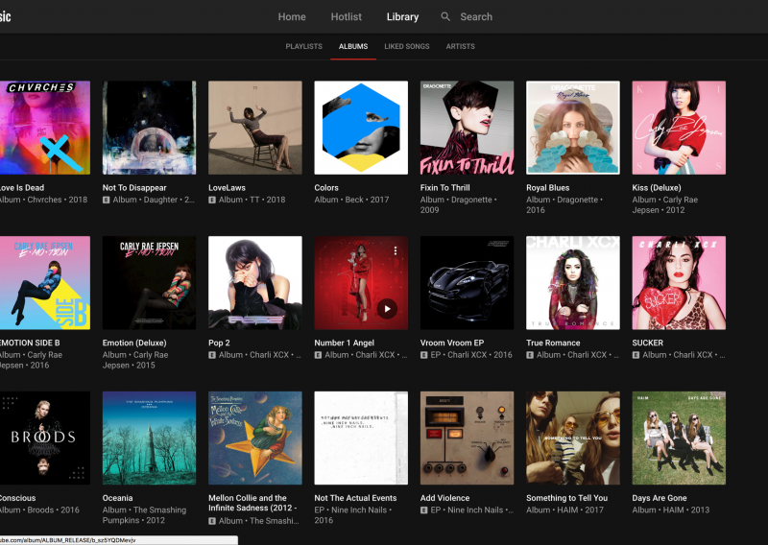Click "Album • Broods • 2016" subtitle
The width and height of the screenshot is (768, 545).
(39, 510)
